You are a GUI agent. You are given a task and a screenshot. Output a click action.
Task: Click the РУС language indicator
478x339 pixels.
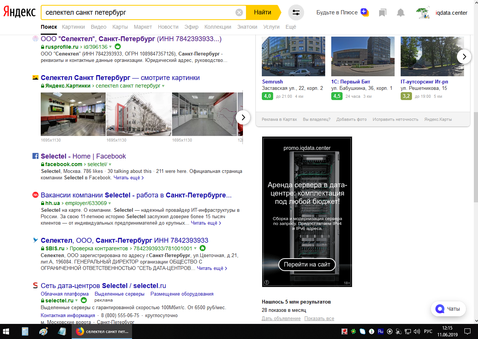pyautogui.click(x=428, y=331)
